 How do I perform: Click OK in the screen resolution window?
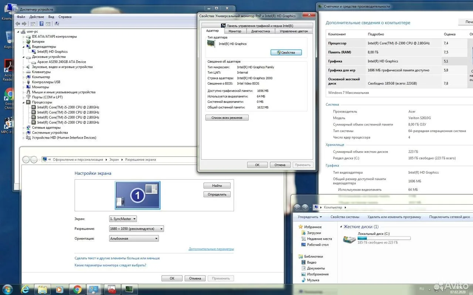[172, 278]
